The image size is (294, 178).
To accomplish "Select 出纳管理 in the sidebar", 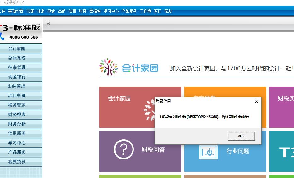I will click(x=21, y=86).
